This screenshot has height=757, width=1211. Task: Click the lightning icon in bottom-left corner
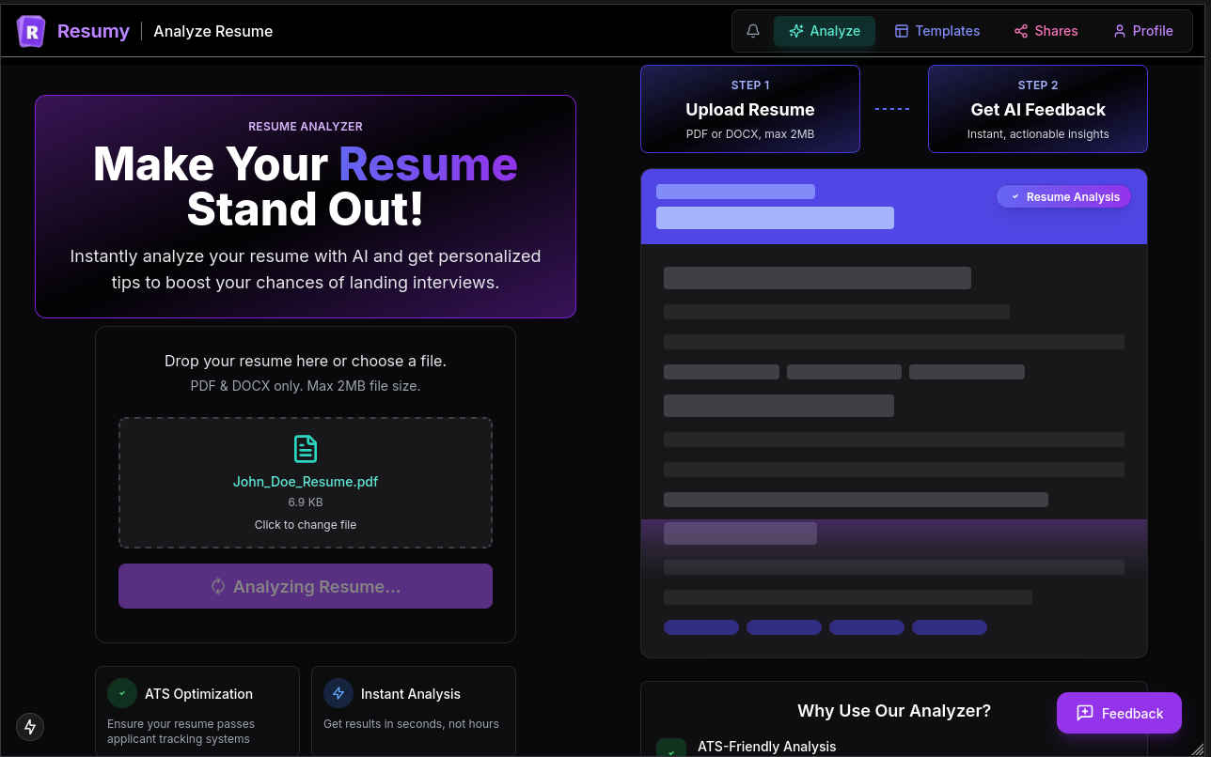[29, 727]
